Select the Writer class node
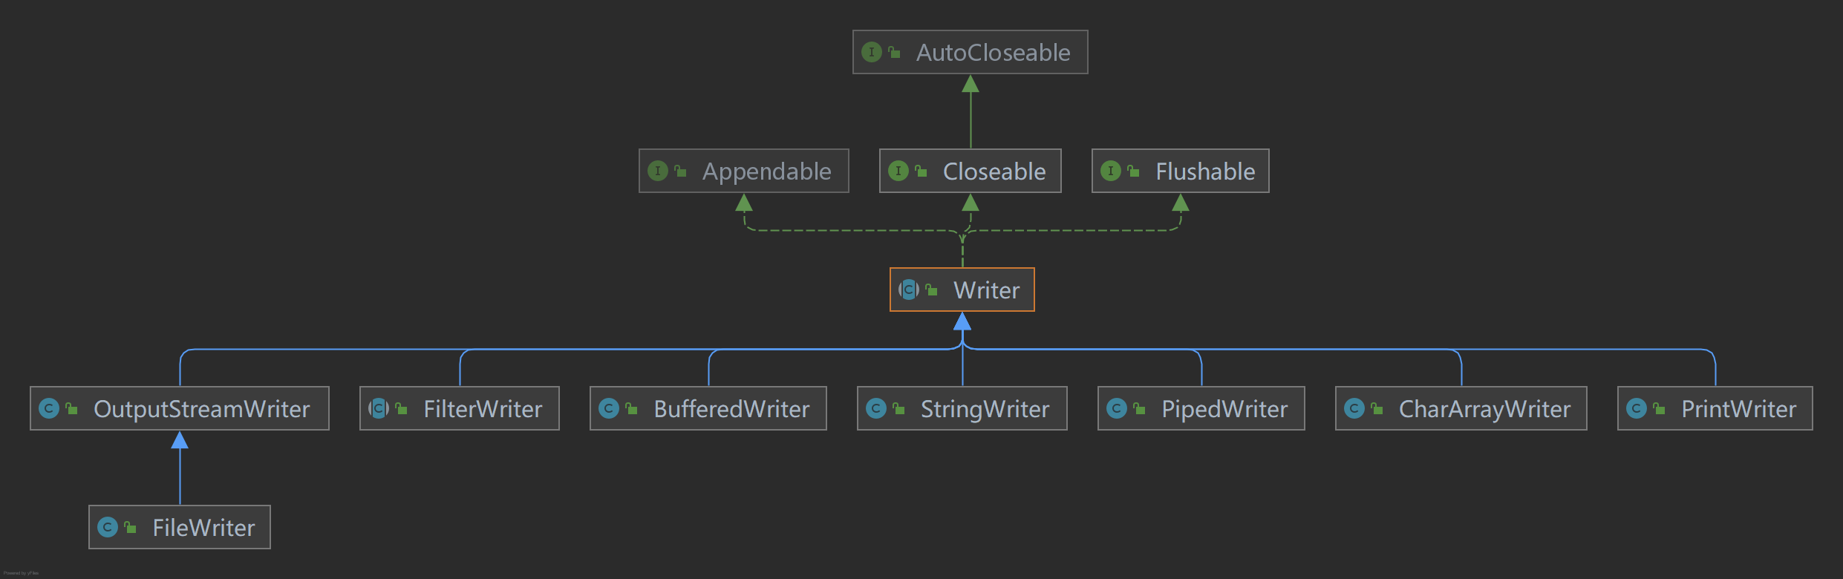 point(986,290)
